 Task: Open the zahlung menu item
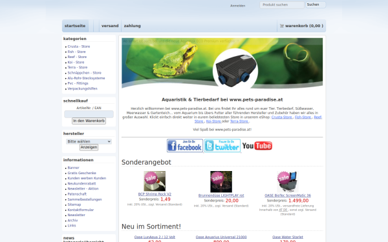click(x=133, y=26)
